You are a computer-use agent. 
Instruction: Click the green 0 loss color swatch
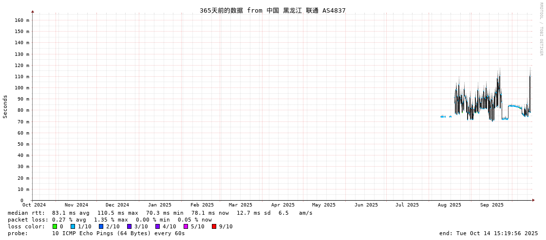pyautogui.click(x=55, y=226)
